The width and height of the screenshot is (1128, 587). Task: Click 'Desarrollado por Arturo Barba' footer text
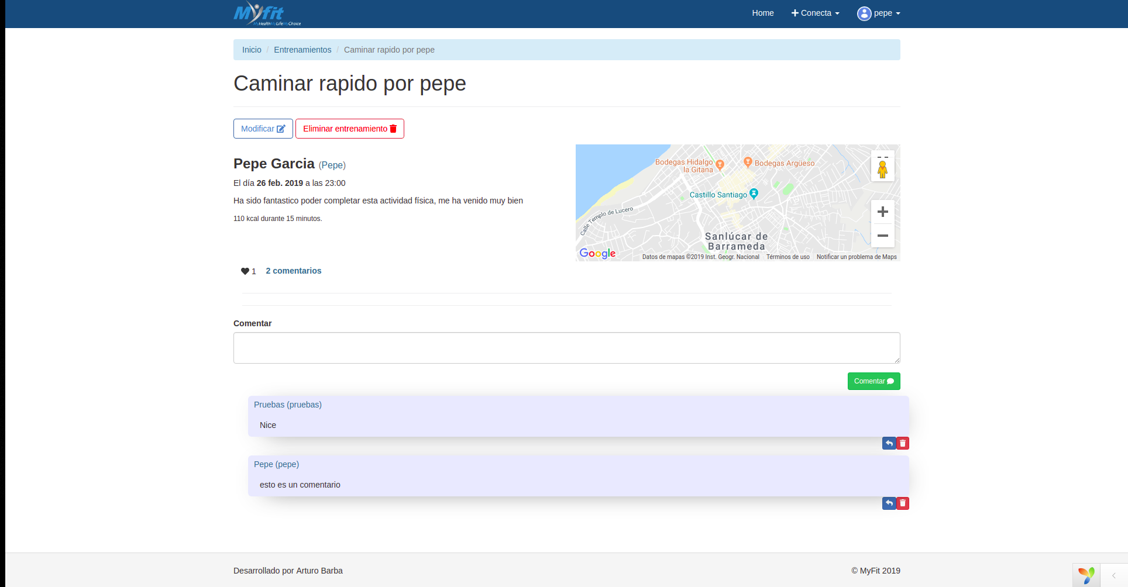tap(288, 571)
